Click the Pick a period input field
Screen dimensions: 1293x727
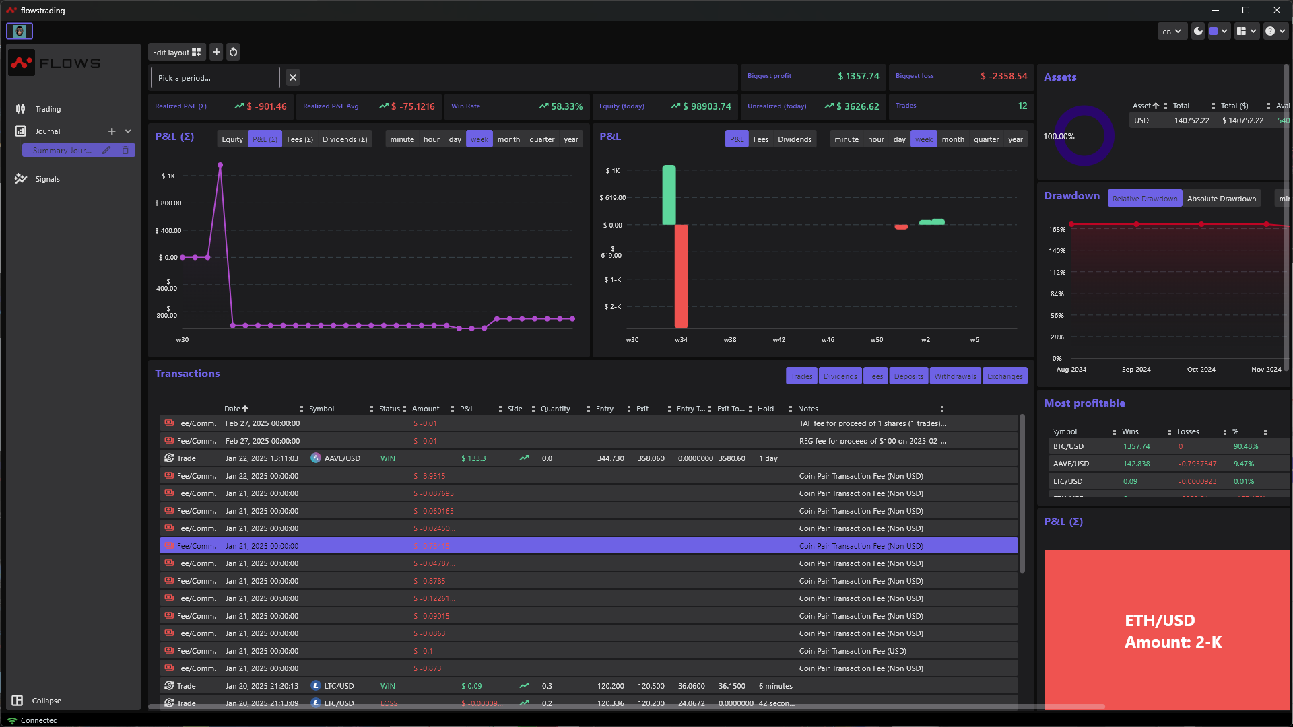tap(215, 77)
